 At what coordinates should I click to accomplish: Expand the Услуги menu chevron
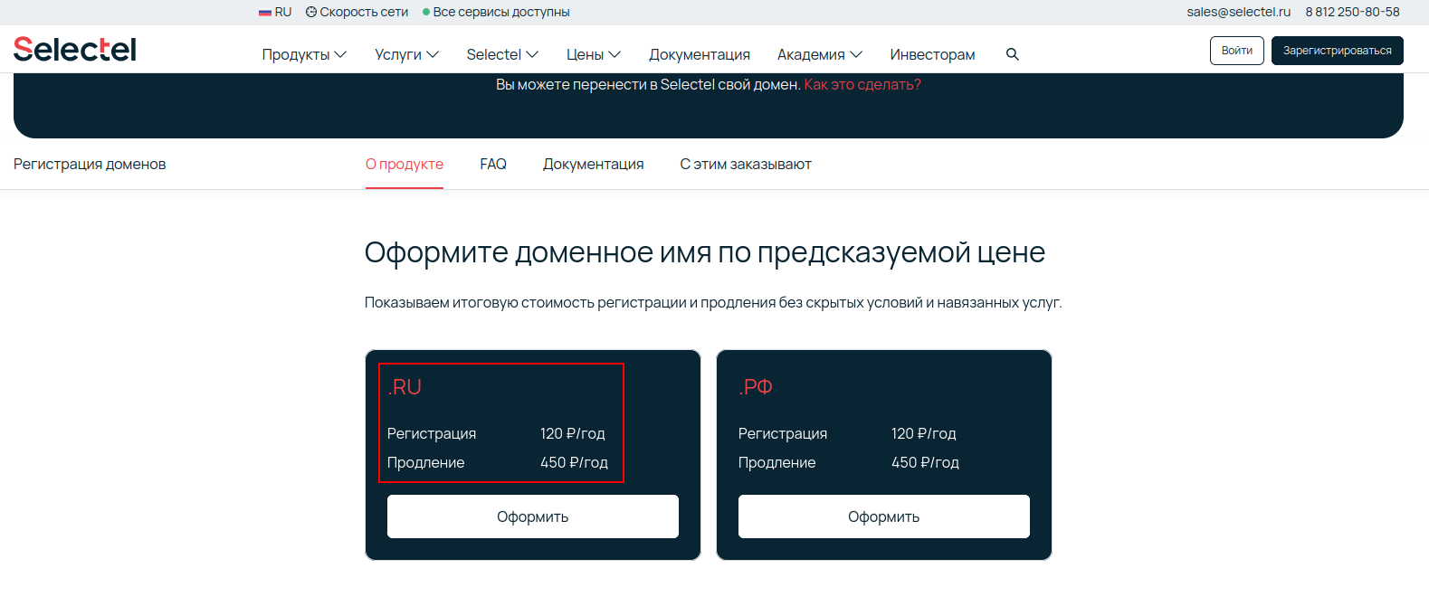point(433,54)
